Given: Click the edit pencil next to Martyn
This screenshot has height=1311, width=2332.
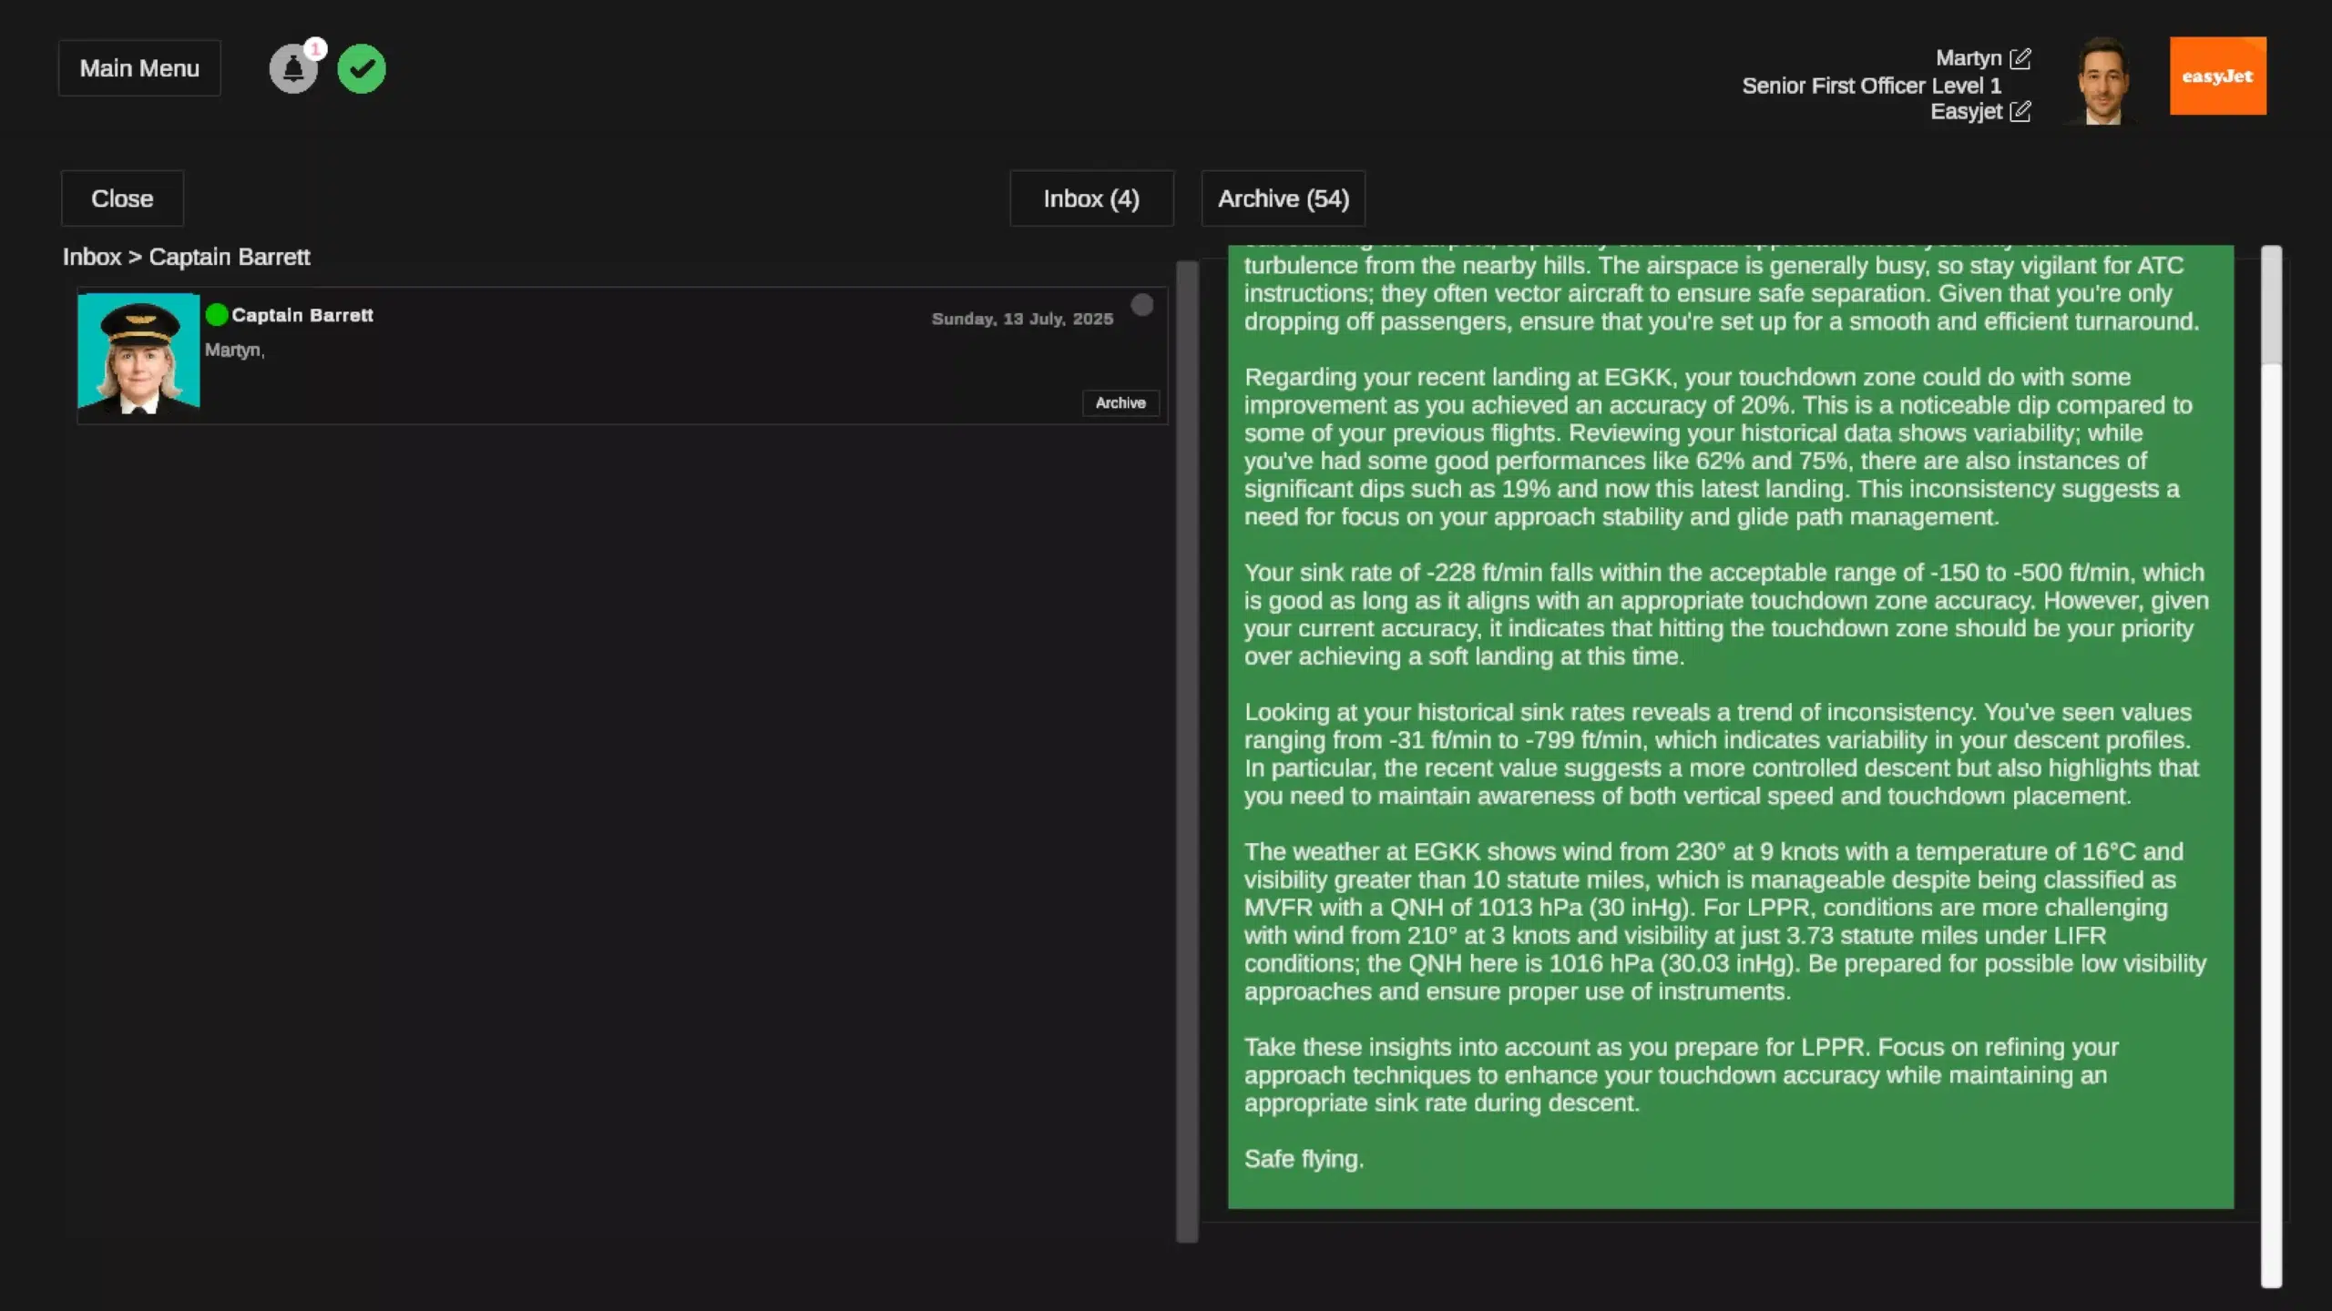Looking at the screenshot, I should (x=2020, y=58).
